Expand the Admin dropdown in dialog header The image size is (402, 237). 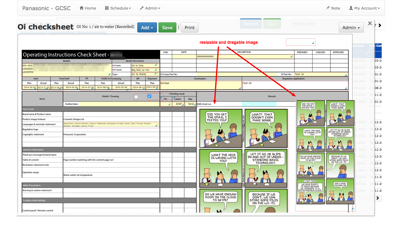pos(351,28)
